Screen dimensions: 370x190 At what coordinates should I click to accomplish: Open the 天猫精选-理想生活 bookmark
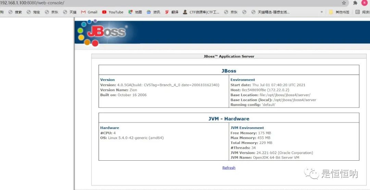pos(270,12)
